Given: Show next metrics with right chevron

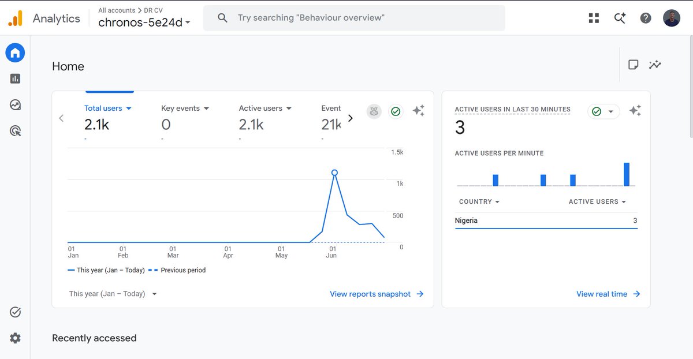Looking at the screenshot, I should pos(350,118).
